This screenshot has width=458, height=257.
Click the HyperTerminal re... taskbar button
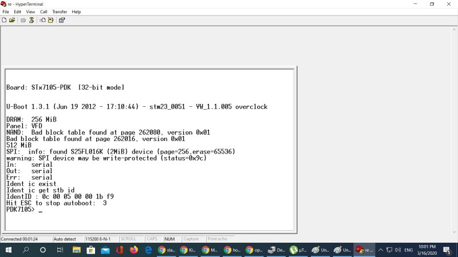point(364,250)
